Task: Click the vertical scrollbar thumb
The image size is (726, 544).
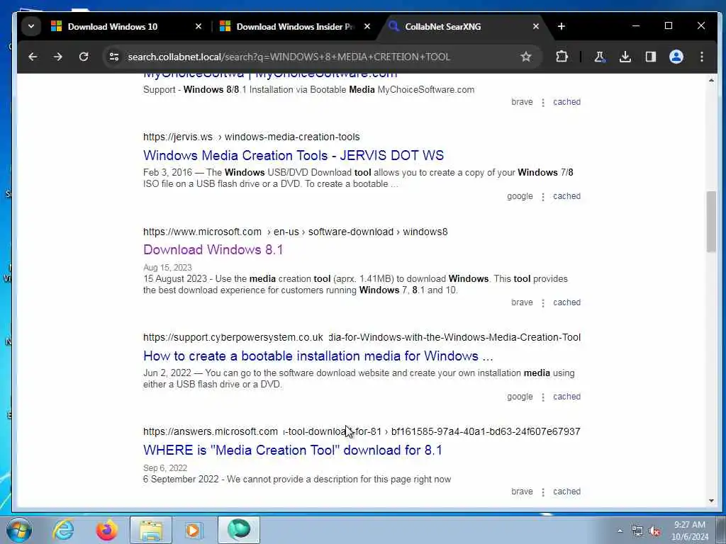Action: (711, 222)
